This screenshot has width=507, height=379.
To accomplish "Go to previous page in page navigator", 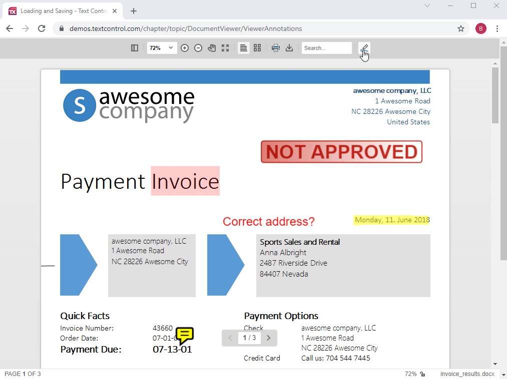I will point(230,338).
